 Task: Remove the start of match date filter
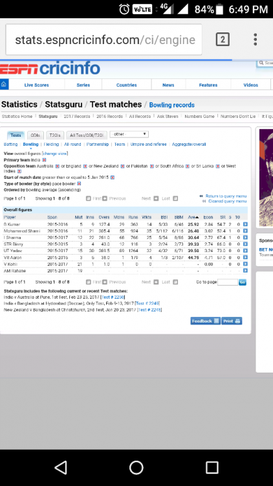click(113, 178)
